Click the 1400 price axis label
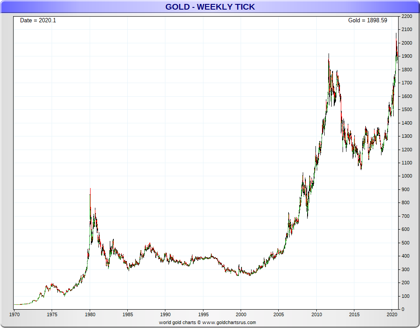 coord(407,123)
